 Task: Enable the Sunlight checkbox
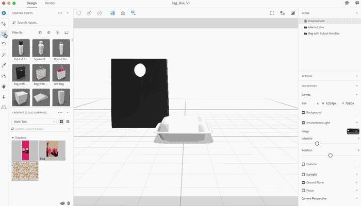303,175
